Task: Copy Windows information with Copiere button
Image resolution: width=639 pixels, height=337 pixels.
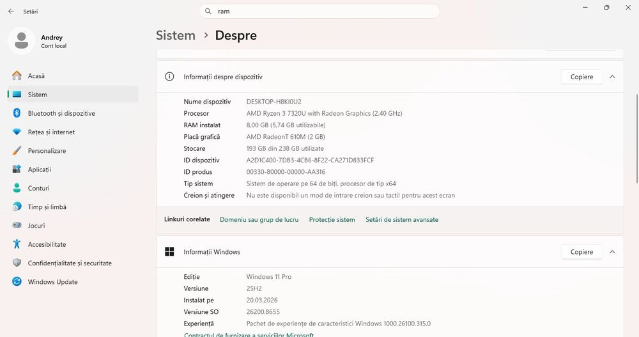Action: coord(581,252)
